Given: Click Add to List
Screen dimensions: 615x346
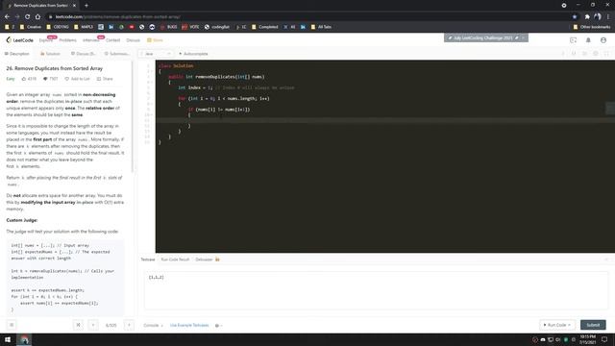Looking at the screenshot, I should click(77, 79).
